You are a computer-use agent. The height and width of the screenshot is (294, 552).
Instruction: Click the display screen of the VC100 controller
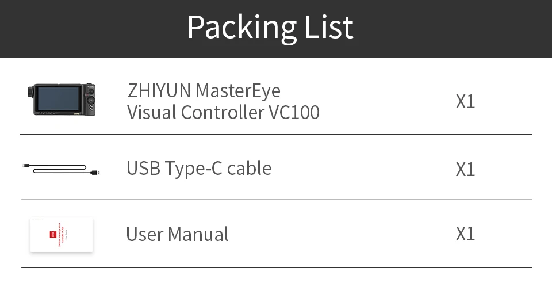59,98
